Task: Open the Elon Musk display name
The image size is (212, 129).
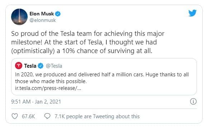Action: (x=42, y=14)
